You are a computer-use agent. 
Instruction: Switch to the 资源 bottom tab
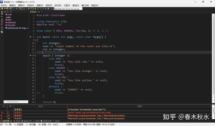[17, 121]
